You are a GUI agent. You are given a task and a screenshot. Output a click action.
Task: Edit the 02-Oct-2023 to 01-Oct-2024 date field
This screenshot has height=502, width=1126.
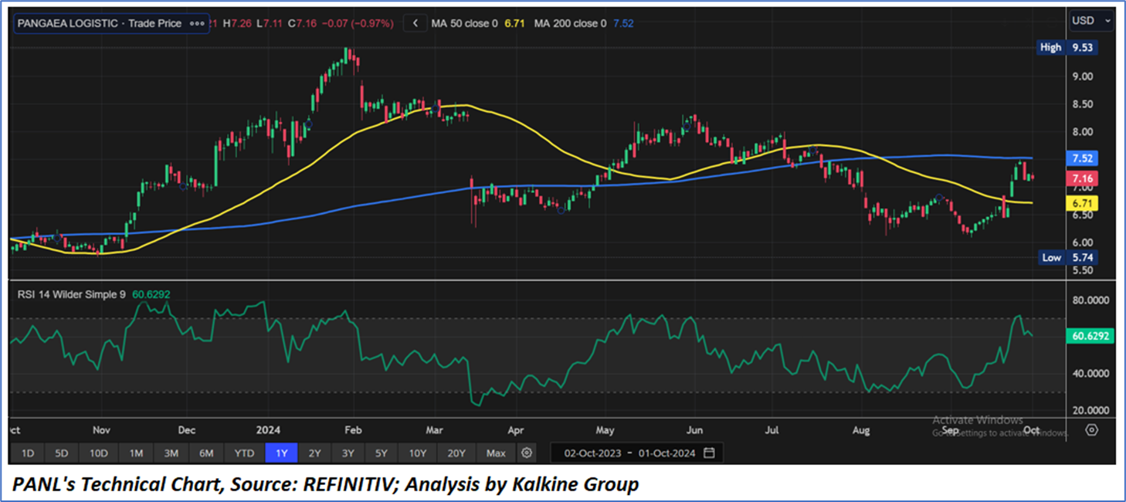[637, 453]
